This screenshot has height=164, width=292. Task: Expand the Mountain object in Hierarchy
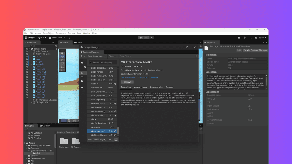[31, 64]
